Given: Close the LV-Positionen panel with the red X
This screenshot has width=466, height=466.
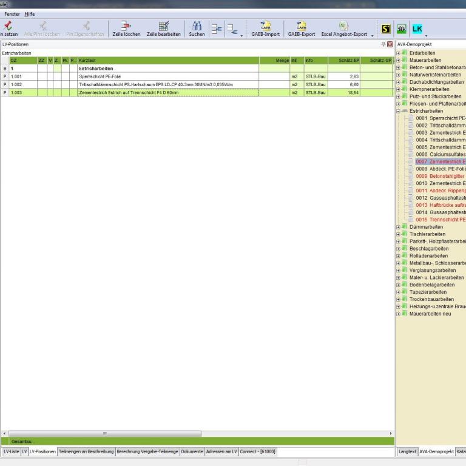Looking at the screenshot, I should (x=390, y=44).
